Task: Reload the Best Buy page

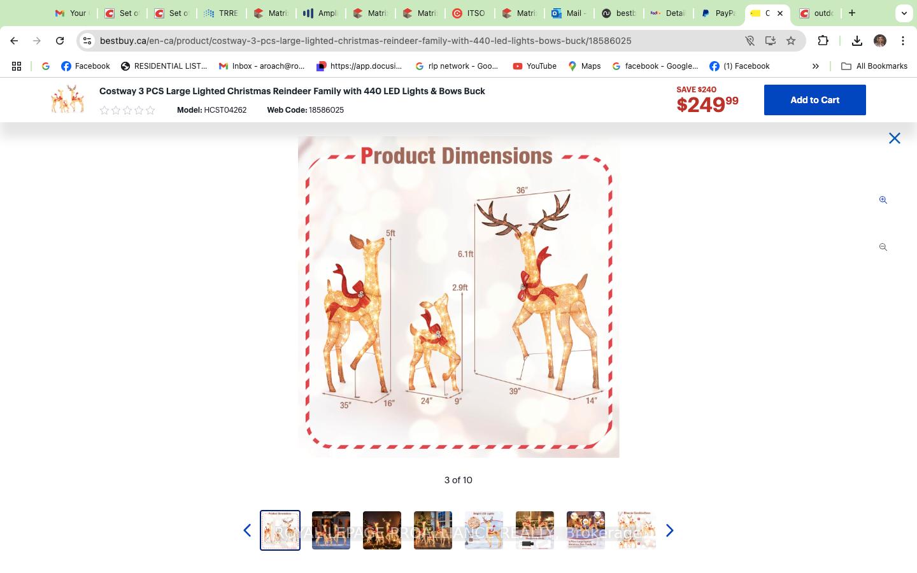Action: click(x=60, y=41)
